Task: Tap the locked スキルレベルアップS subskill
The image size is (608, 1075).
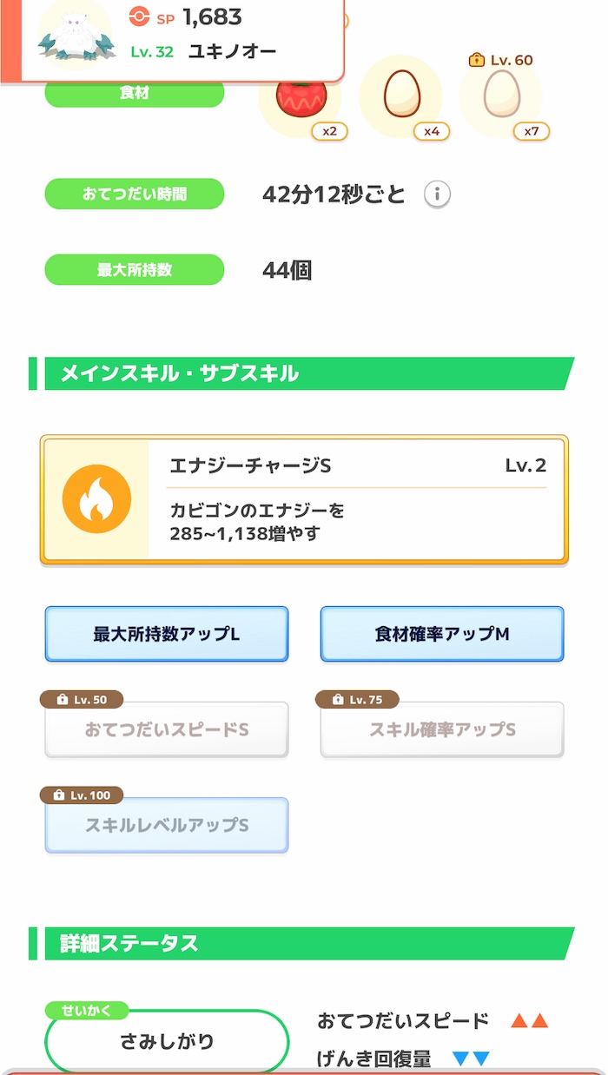Action: [166, 825]
